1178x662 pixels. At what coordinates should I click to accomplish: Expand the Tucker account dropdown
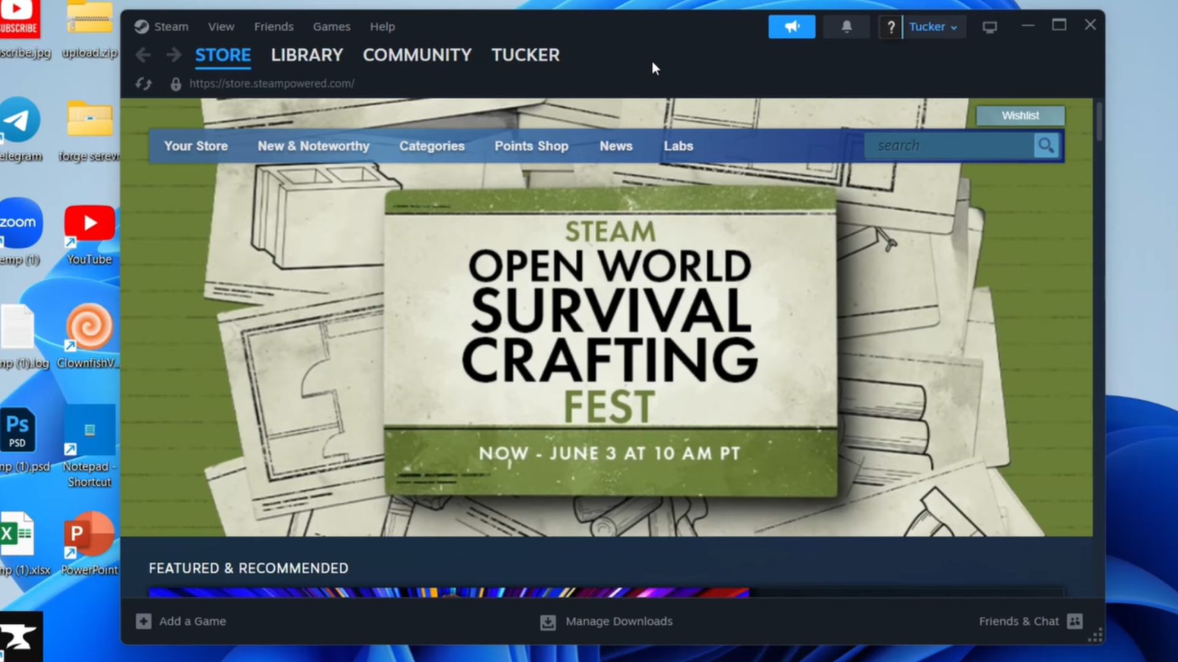pyautogui.click(x=933, y=27)
